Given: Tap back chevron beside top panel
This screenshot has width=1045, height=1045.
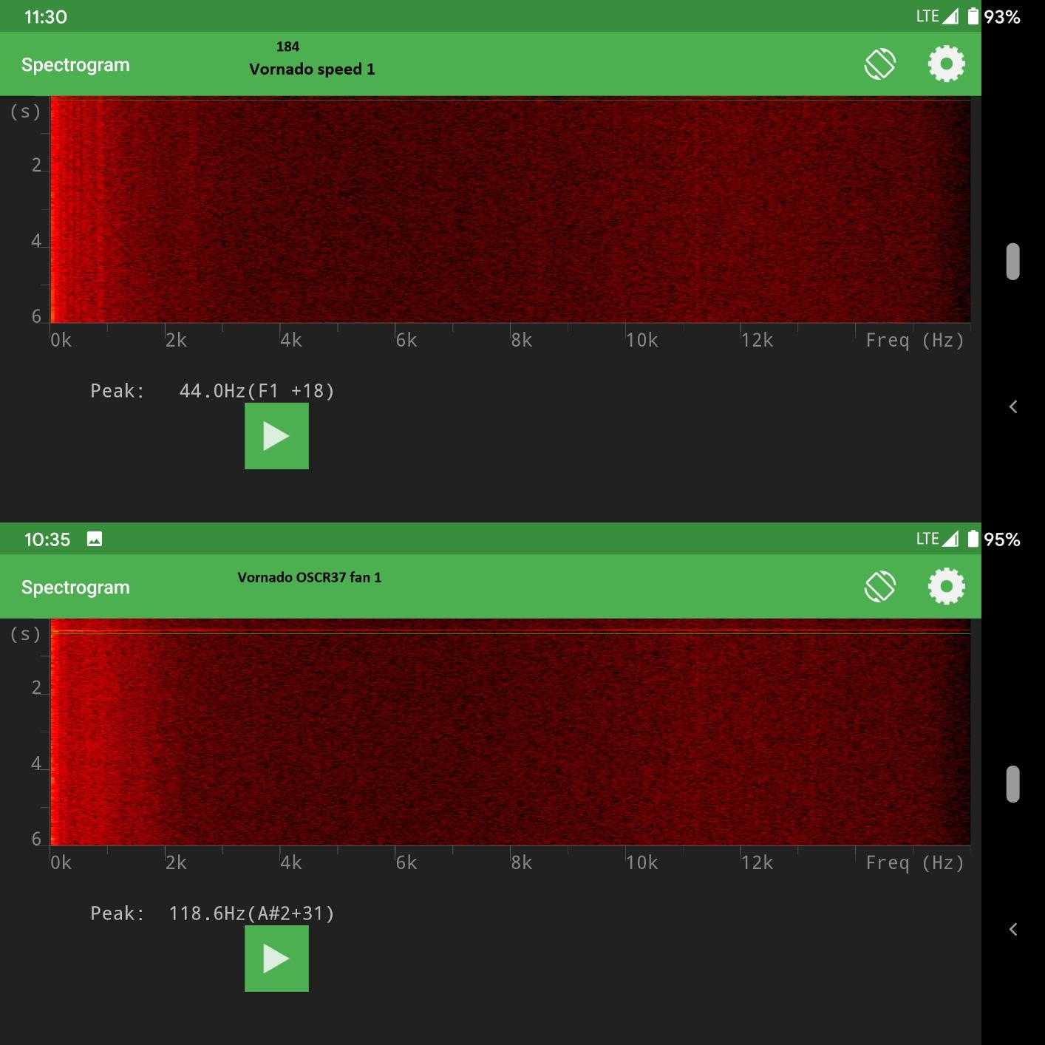Looking at the screenshot, I should click(x=1013, y=406).
